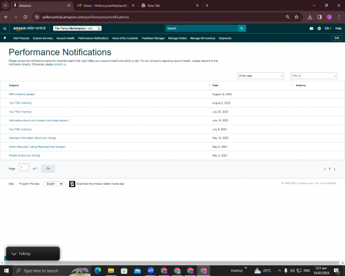Click the bookmark flag icon in navigation bar

[5, 38]
